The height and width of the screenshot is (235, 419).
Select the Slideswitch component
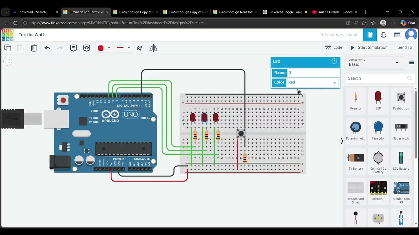(401, 131)
